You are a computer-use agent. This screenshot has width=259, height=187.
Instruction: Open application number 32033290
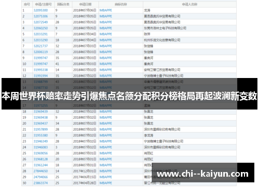pyautogui.click(x=40, y=40)
